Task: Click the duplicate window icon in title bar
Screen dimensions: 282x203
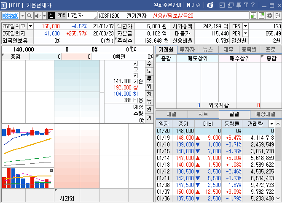Action: [231, 5]
